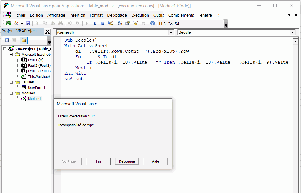Open the Decale procedure dropdown
This screenshot has height=193, width=301.
[x=292, y=32]
